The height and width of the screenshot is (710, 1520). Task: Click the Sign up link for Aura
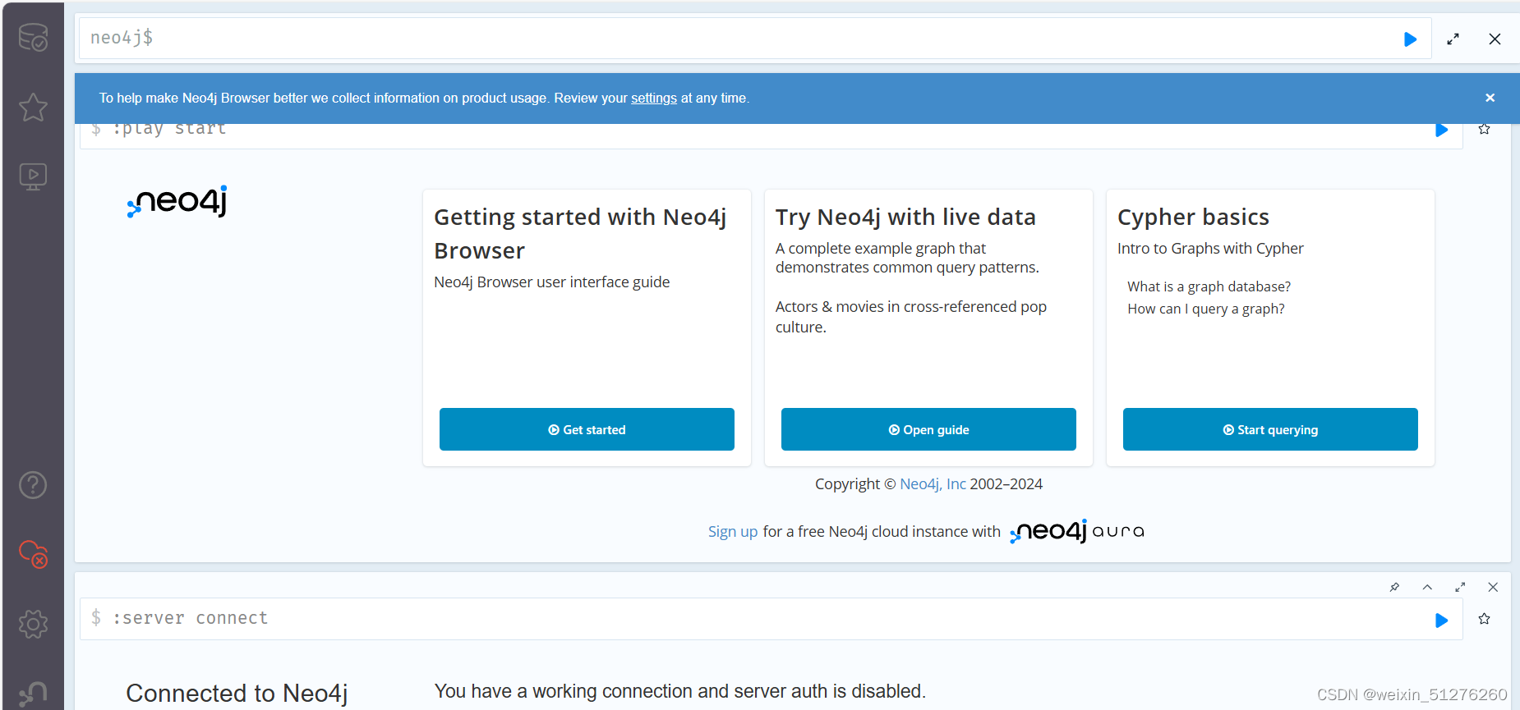click(x=733, y=532)
